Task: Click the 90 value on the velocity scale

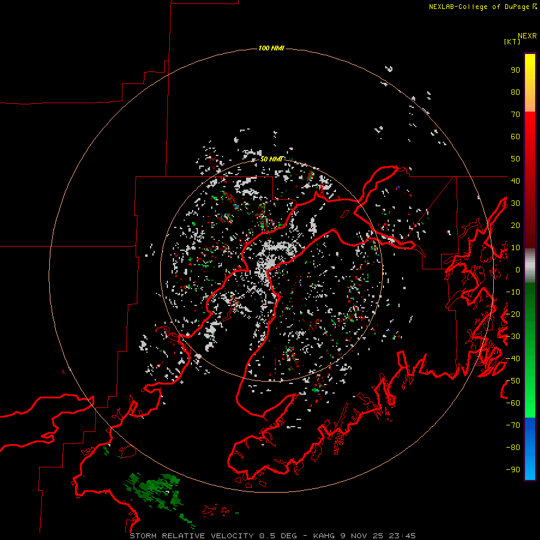Action: [515, 70]
